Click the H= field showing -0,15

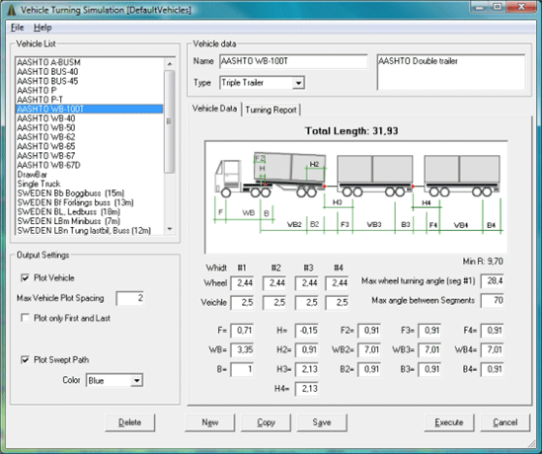coord(307,331)
